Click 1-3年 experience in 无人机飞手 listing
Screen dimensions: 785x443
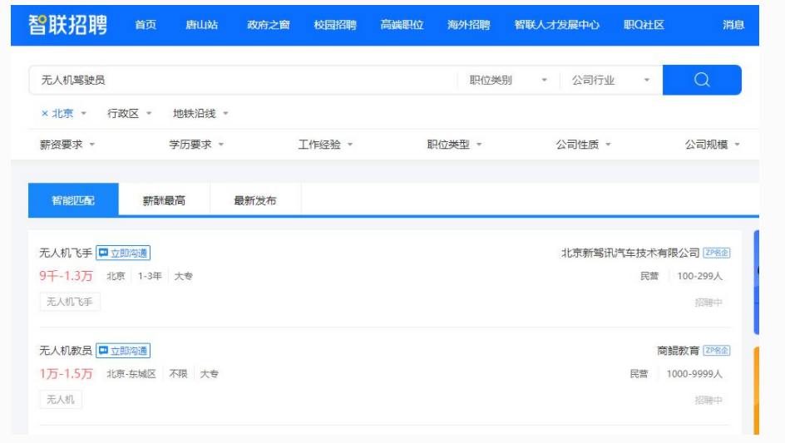[150, 276]
